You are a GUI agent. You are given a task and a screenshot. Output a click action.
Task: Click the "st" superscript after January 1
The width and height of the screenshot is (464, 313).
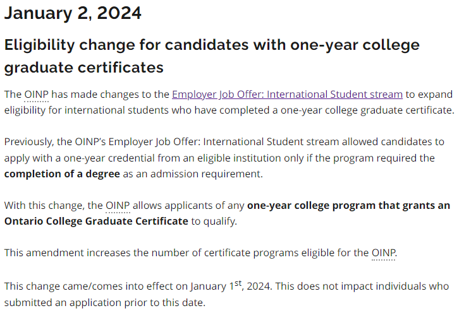[238, 283]
